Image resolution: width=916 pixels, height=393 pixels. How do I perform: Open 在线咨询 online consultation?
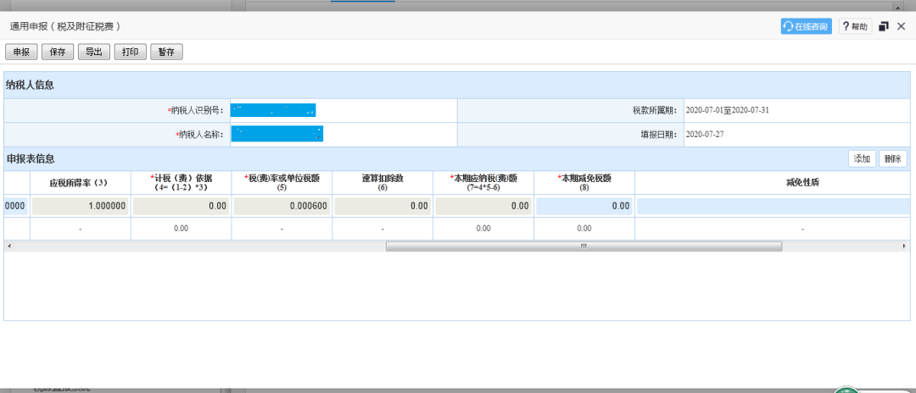coord(806,27)
